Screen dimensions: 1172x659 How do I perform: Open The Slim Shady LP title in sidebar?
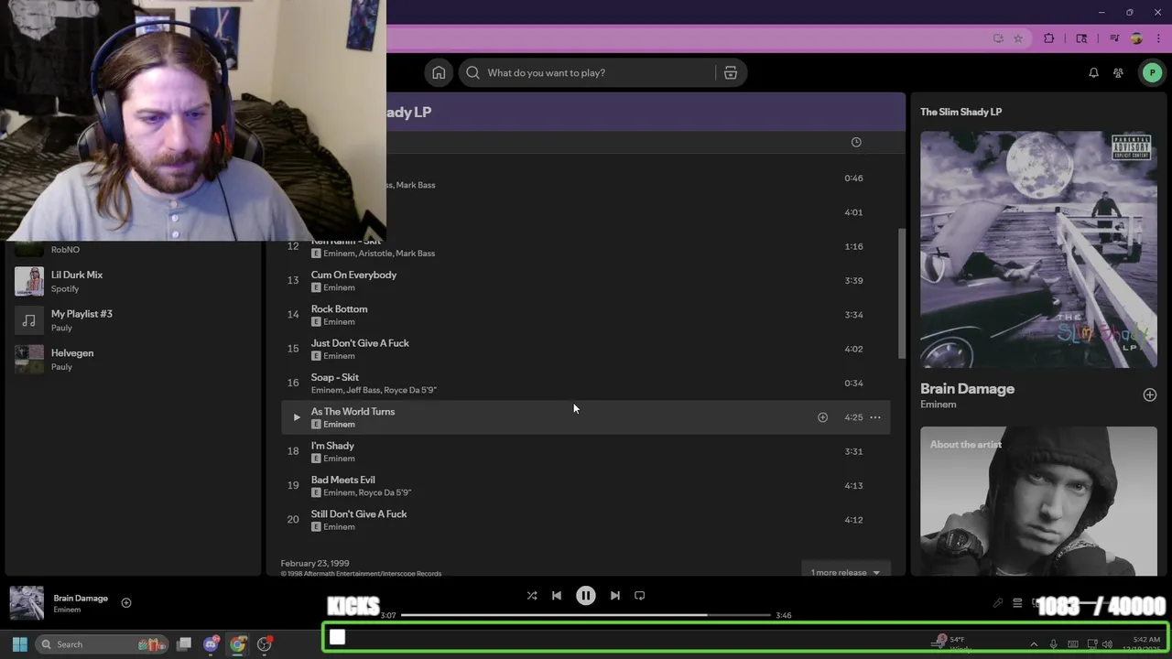(x=960, y=112)
